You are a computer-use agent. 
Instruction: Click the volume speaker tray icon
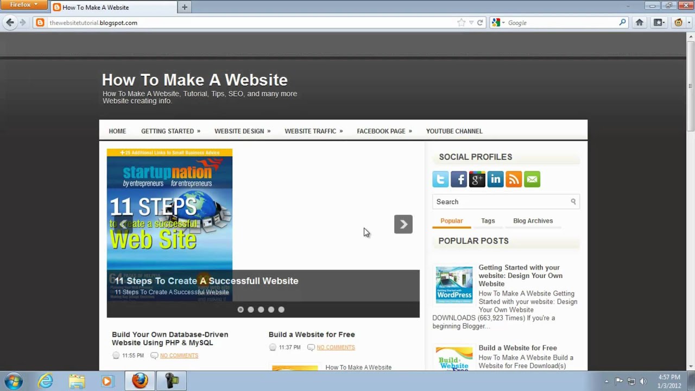click(x=643, y=381)
